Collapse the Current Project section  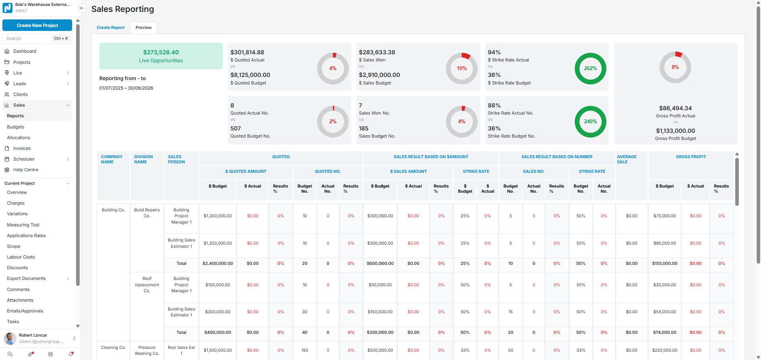pos(68,183)
